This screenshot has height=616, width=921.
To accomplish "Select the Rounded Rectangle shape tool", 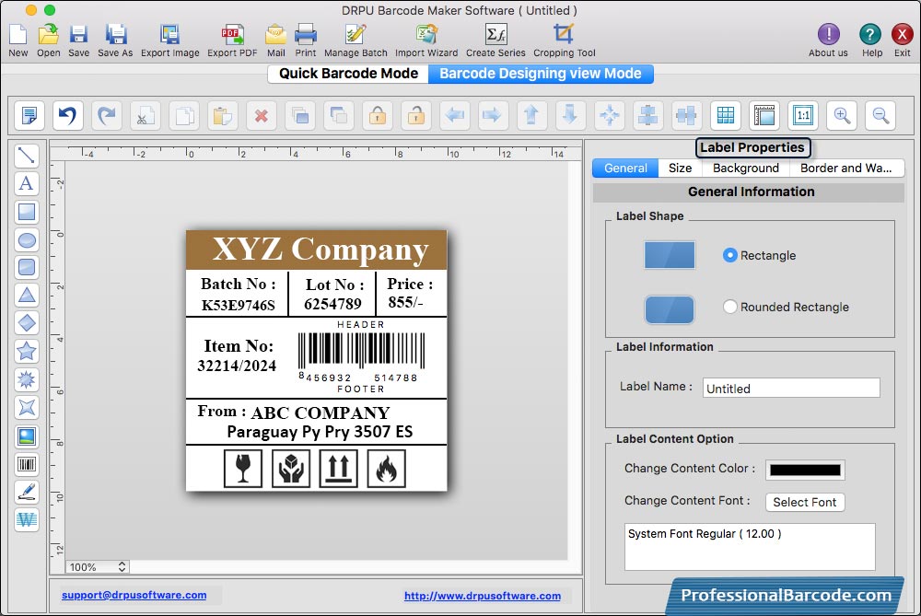I will [27, 267].
